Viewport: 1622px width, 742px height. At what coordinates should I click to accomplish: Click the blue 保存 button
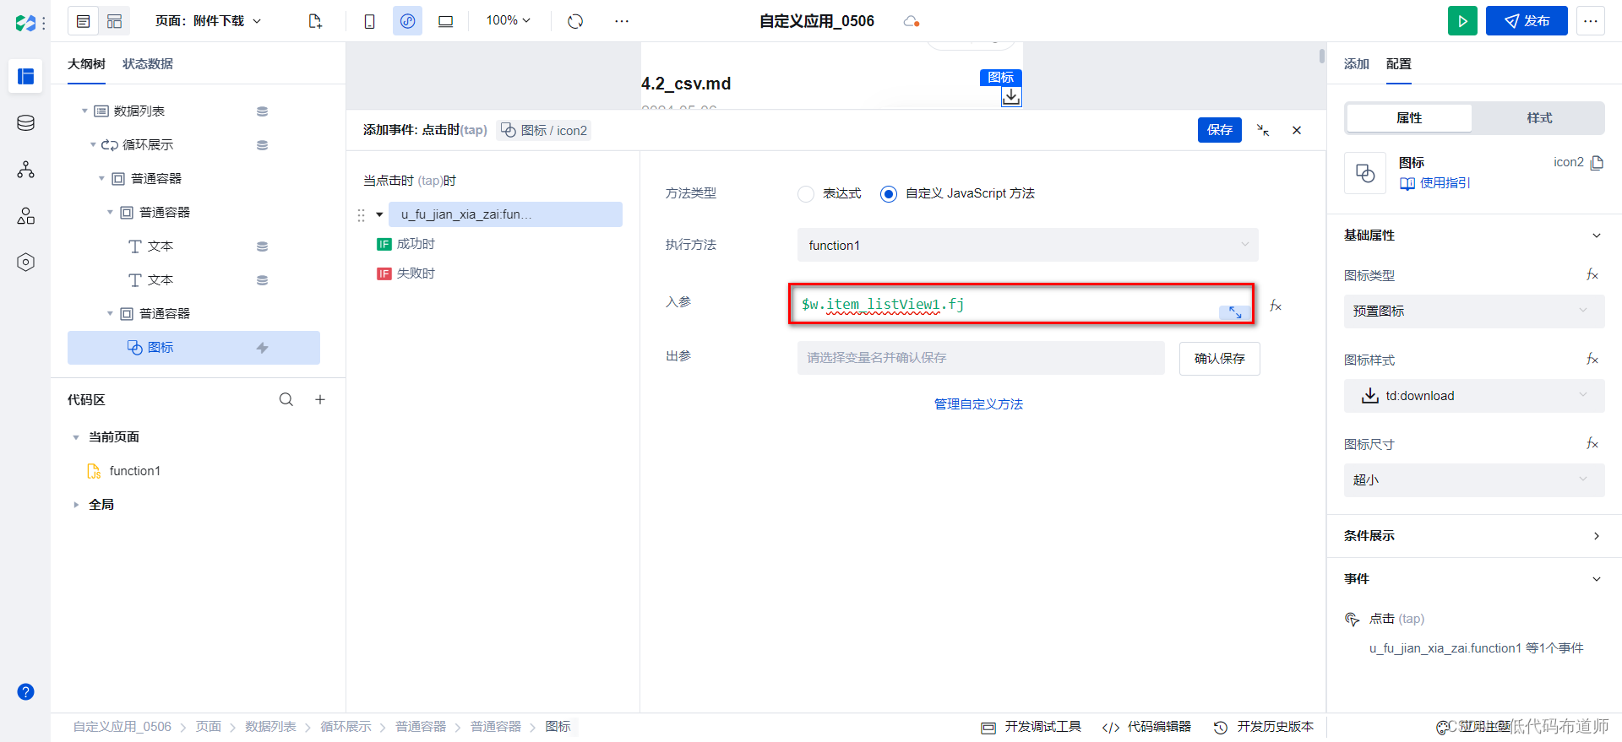pos(1220,130)
